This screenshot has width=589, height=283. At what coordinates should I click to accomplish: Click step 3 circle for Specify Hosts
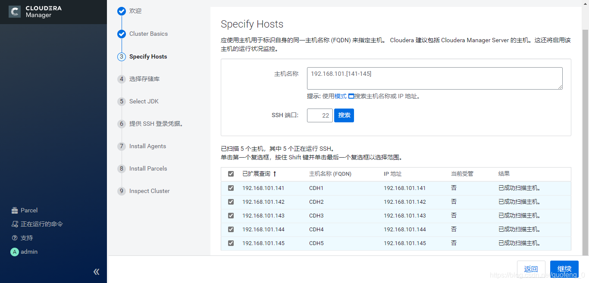coord(122,56)
